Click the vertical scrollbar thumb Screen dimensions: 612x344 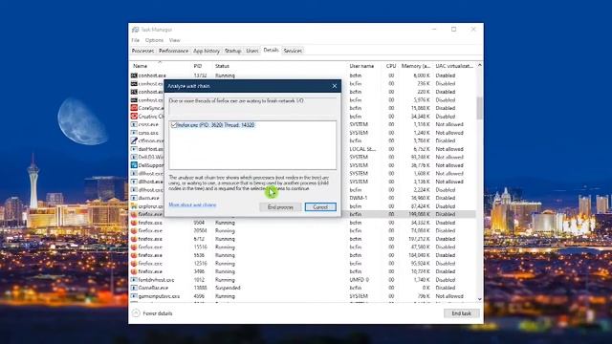pyautogui.click(x=480, y=108)
